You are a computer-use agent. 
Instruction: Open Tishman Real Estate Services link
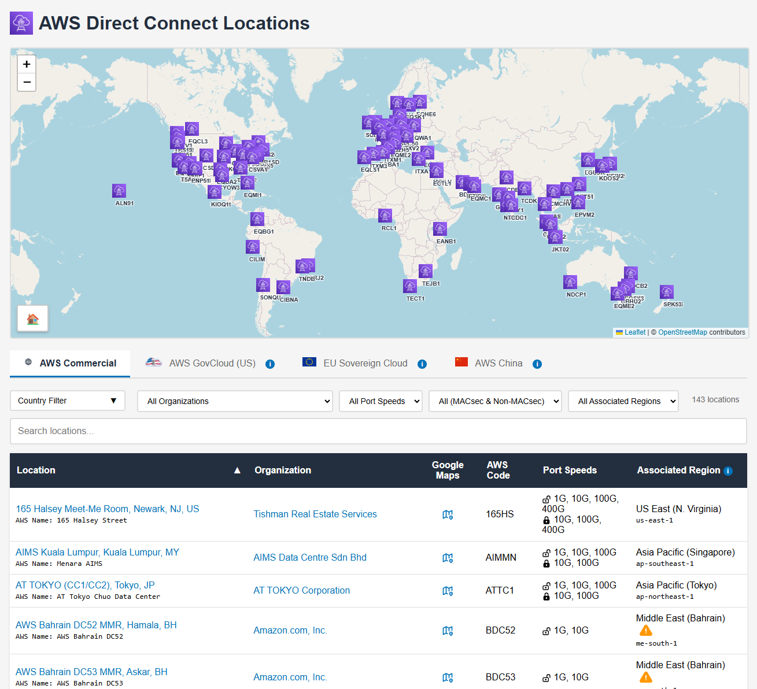click(315, 514)
